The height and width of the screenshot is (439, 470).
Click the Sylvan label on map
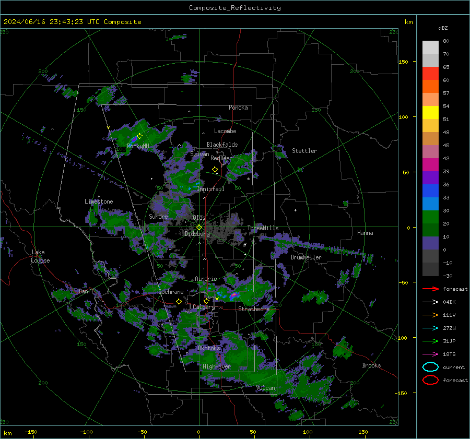(x=199, y=154)
